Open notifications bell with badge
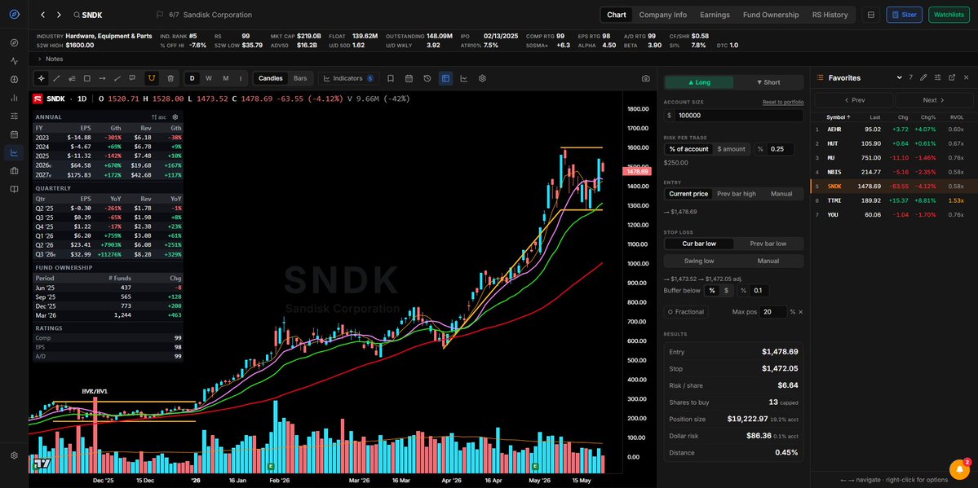Image resolution: width=978 pixels, height=488 pixels. (958, 468)
